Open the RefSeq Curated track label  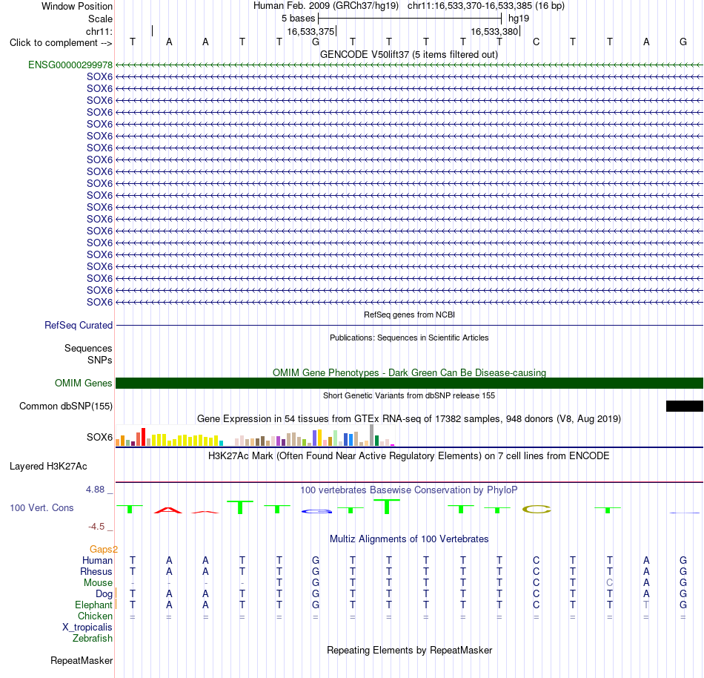click(x=79, y=326)
